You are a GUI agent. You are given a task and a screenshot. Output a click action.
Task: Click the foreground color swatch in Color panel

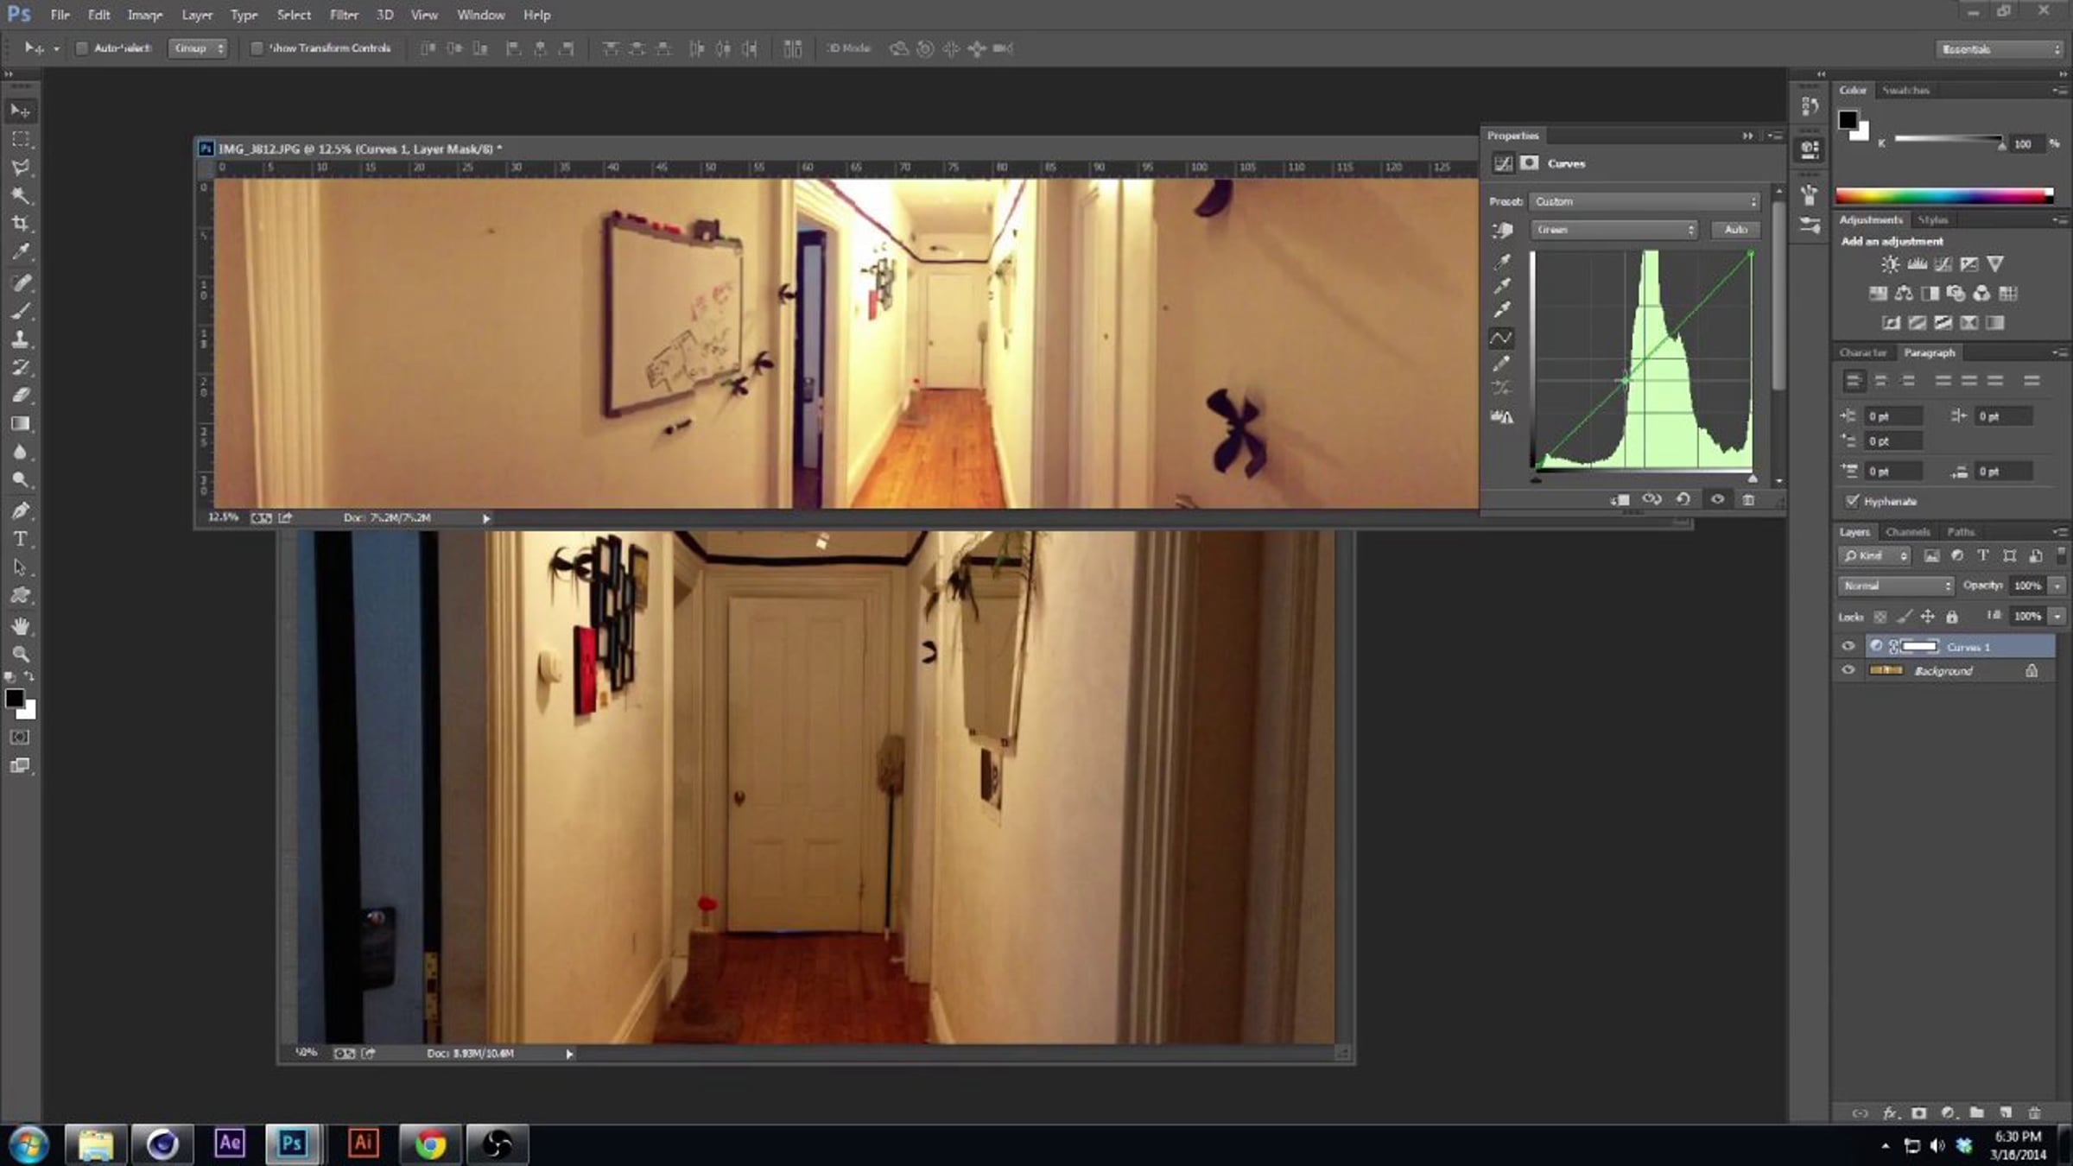pyautogui.click(x=1848, y=120)
